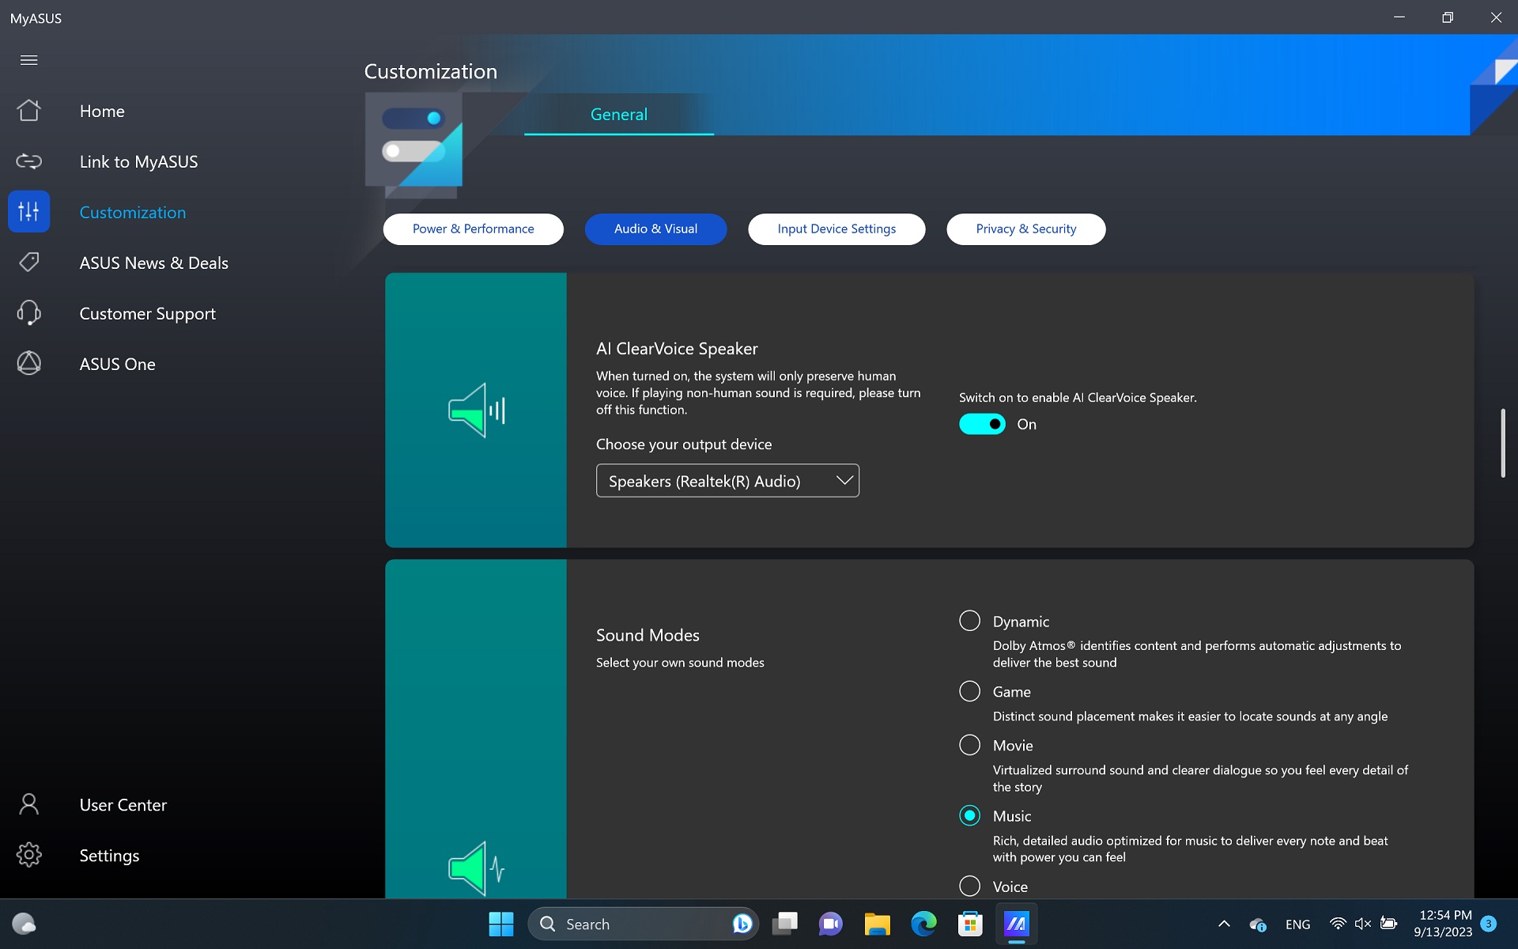Open ASUS News & Deals
Screen dimensions: 1518x949
coord(154,263)
